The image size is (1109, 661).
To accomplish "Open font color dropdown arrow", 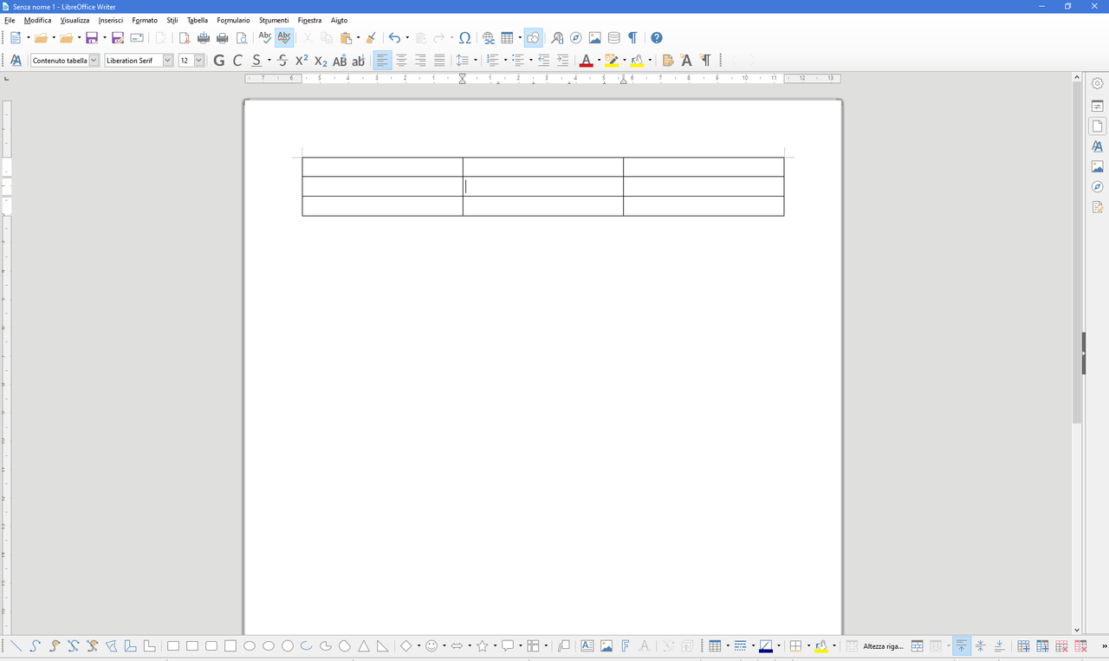I will (599, 61).
